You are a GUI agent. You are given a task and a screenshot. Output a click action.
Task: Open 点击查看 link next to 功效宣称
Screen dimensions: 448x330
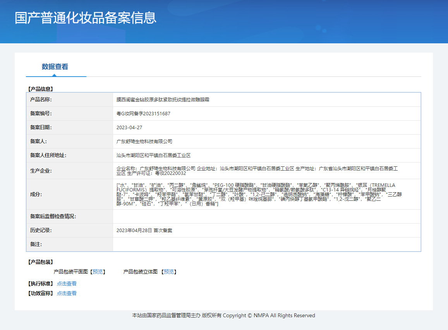pyautogui.click(x=67, y=293)
